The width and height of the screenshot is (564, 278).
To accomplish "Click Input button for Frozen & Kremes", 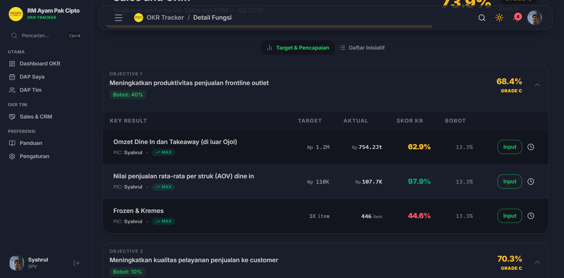I will [510, 216].
